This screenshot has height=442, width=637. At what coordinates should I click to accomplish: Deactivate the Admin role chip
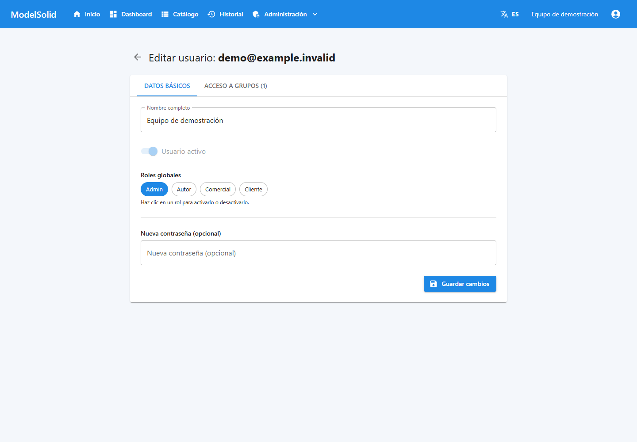pyautogui.click(x=154, y=189)
